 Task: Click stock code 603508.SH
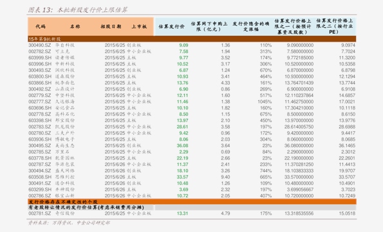40,177
